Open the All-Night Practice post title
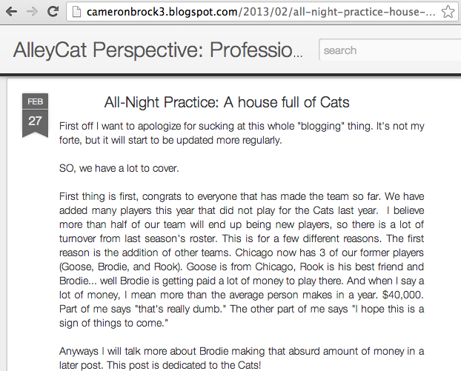The height and width of the screenshot is (371, 461). (x=226, y=101)
